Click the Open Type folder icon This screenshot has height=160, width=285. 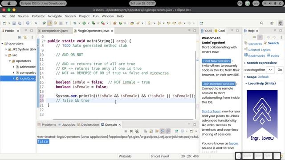[x=132, y=23]
